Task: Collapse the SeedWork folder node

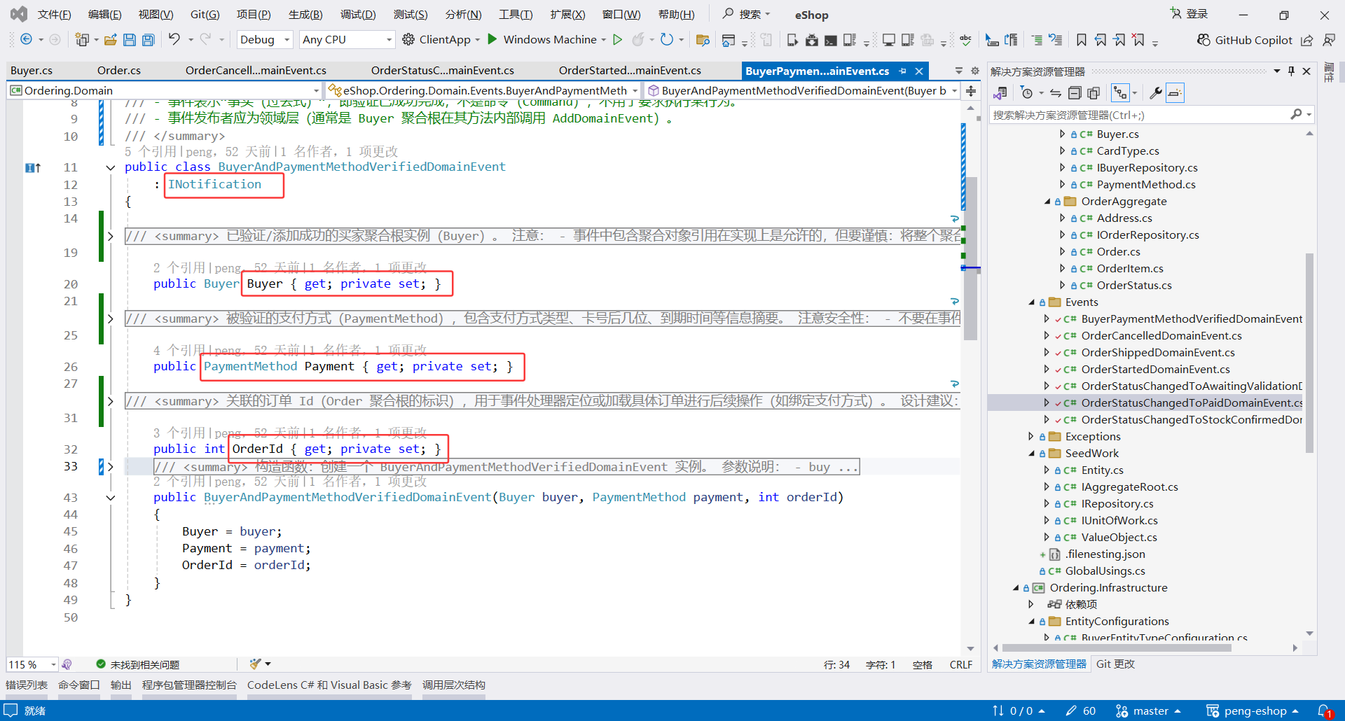Action: click(x=1032, y=454)
